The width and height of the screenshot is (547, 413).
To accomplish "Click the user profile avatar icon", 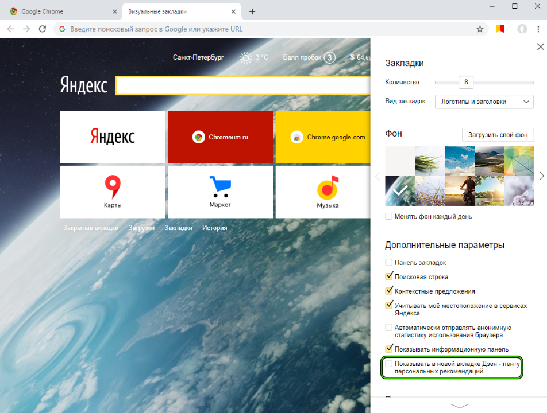I will coord(522,29).
